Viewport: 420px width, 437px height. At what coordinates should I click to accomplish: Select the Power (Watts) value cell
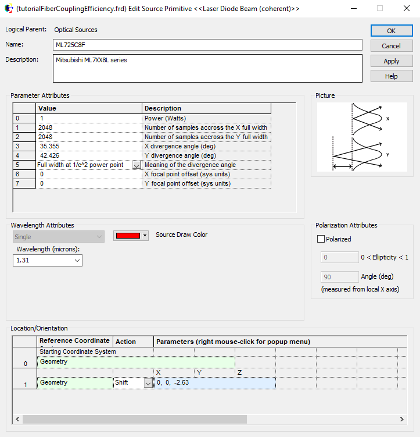click(x=89, y=118)
